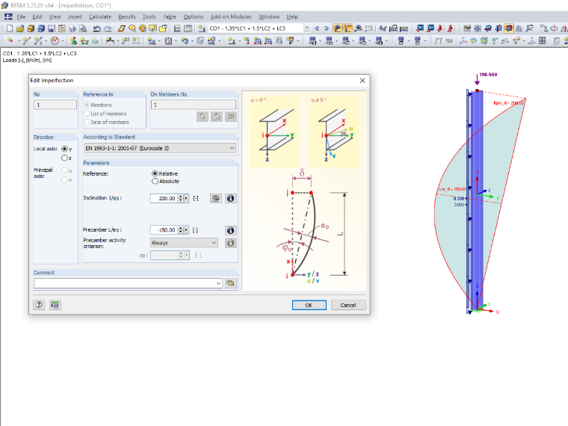Open the units and decimal places icon
This screenshot has width=568, height=426.
click(x=55, y=305)
